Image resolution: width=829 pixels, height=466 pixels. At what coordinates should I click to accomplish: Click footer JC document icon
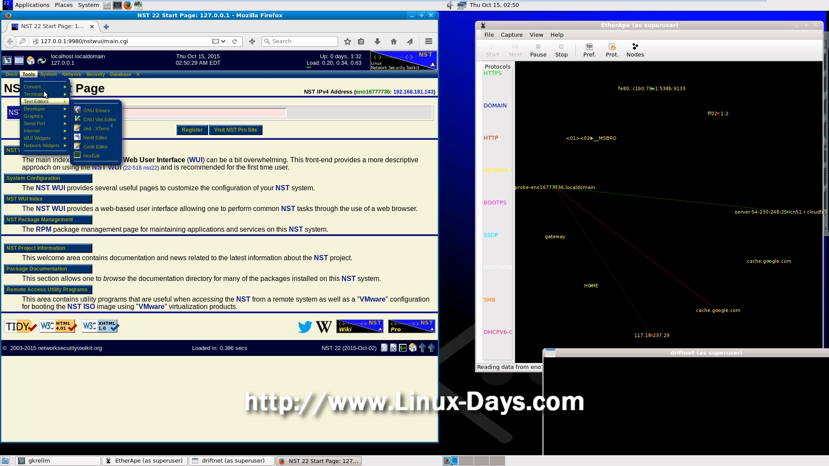[x=393, y=348]
